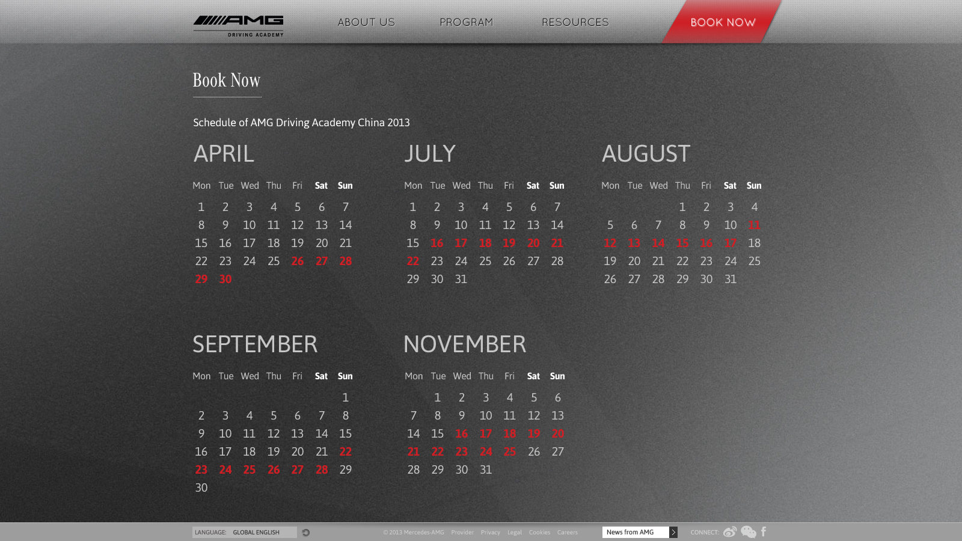
Task: Select September 22 in red
Action: pos(346,451)
